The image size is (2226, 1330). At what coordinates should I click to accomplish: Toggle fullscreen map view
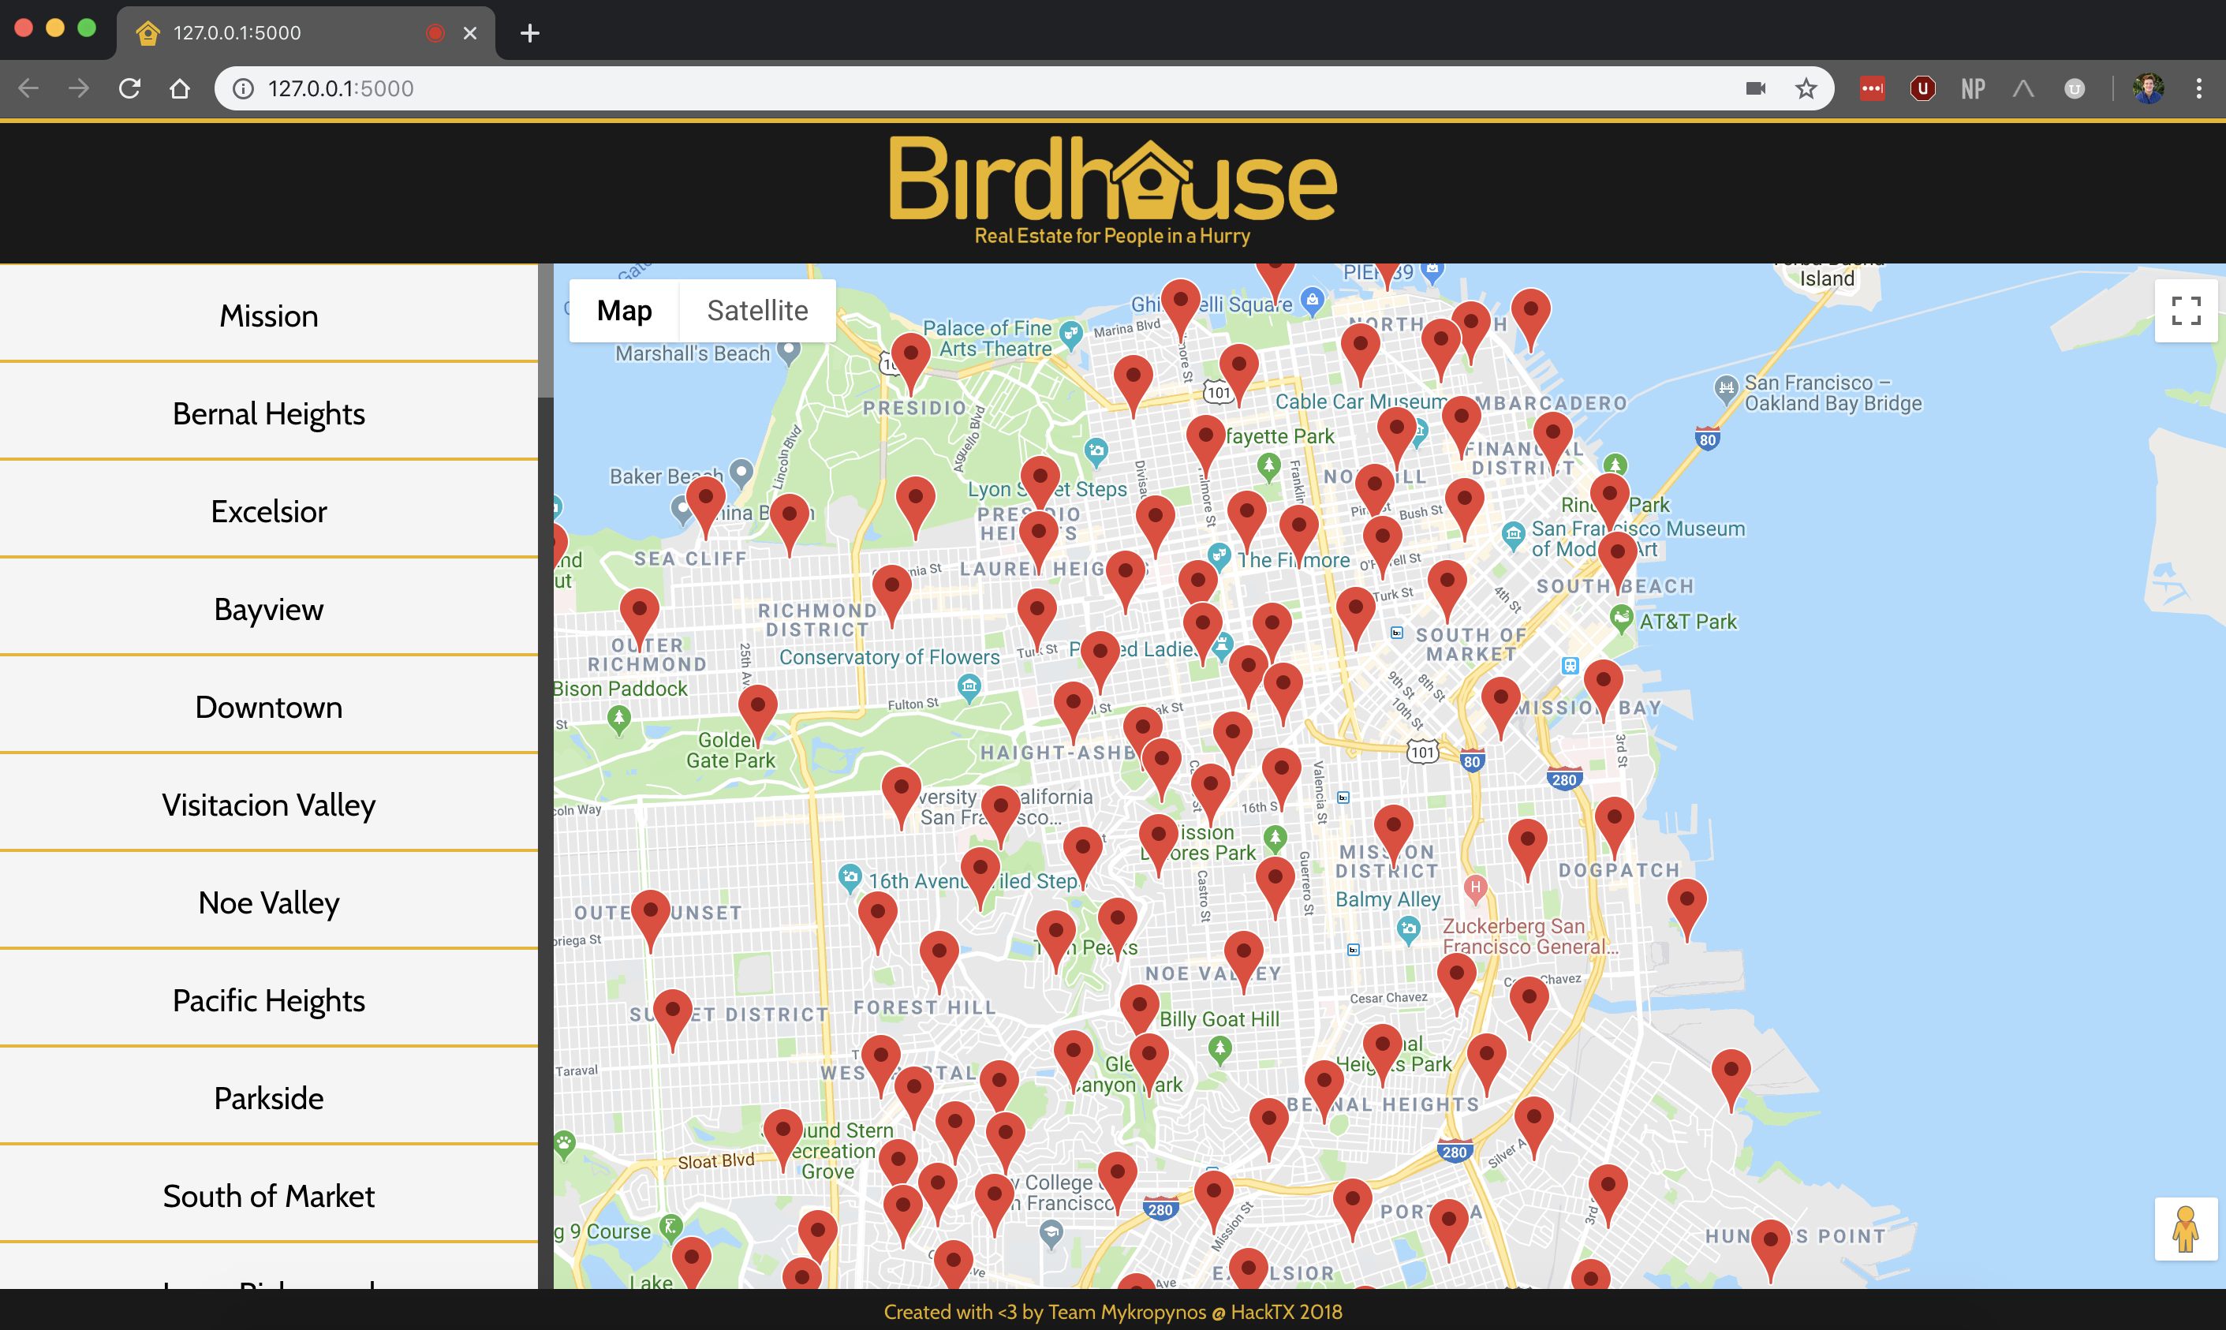(2186, 310)
